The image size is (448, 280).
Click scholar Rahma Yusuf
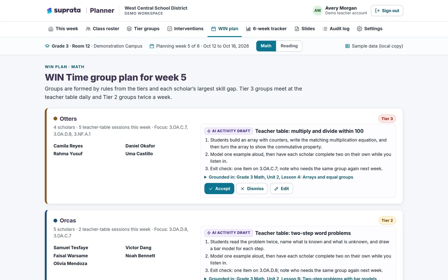point(68,154)
